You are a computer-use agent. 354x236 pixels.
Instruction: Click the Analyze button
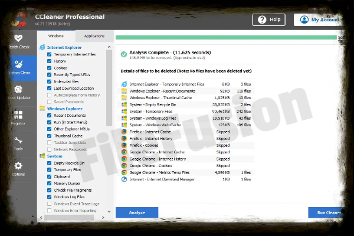tap(137, 212)
